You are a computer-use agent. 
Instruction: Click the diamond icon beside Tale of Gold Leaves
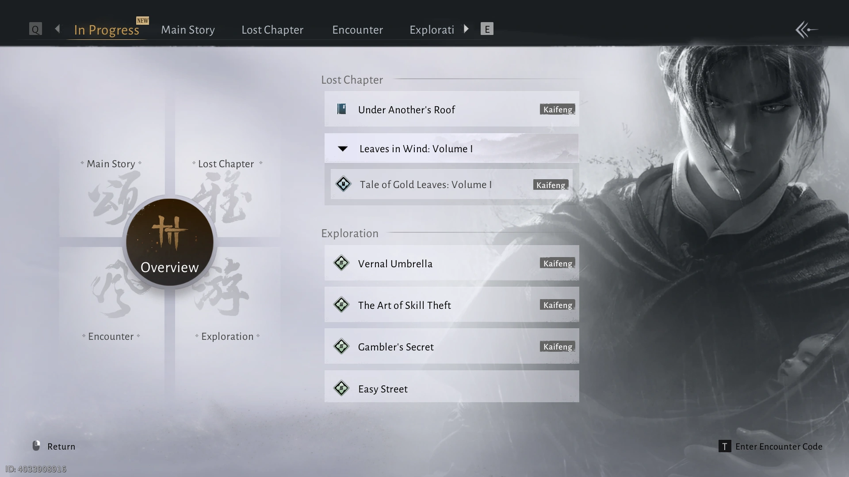pyautogui.click(x=343, y=184)
